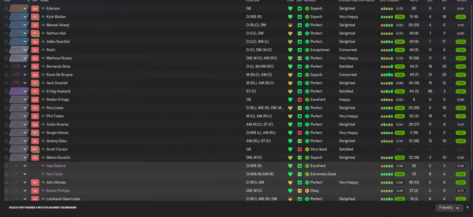
Task: Click Matheus Nunes' Vac info badge
Action: pos(35,58)
